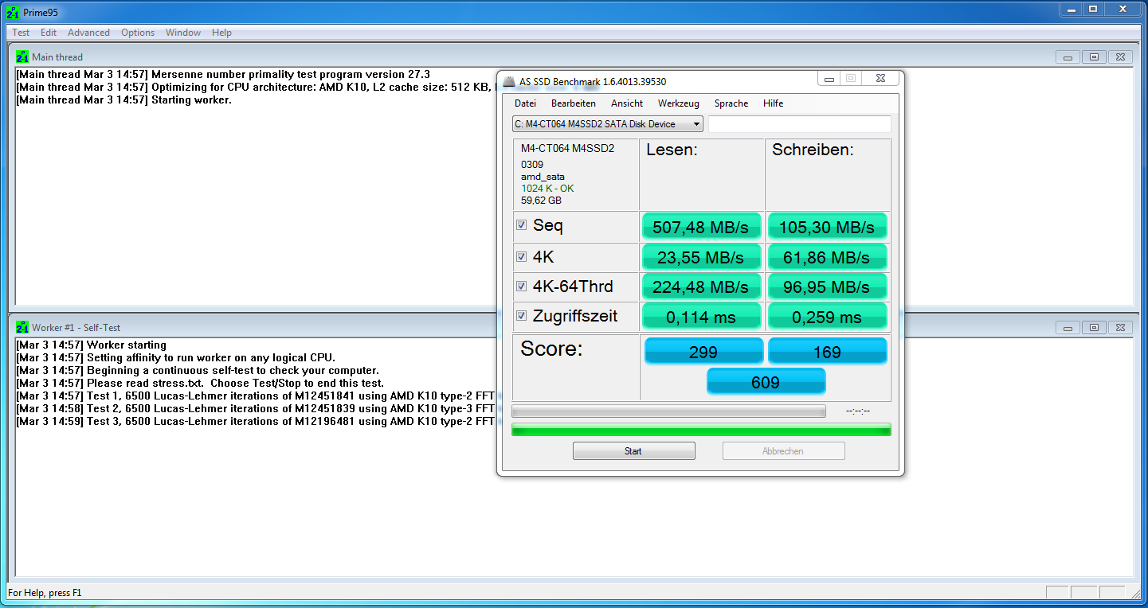Click the write score 169
Viewport: 1148px width, 608px height.
click(827, 352)
